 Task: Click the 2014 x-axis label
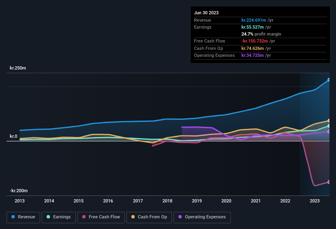[49, 201]
